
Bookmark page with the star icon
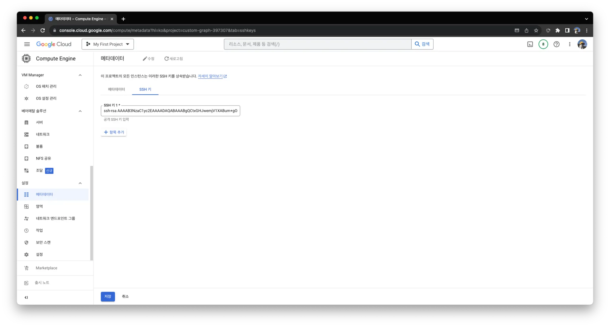pos(536,30)
